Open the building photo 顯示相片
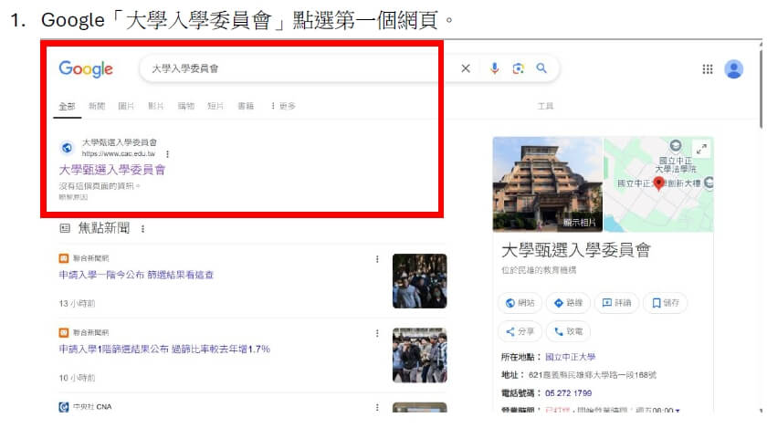 tap(547, 184)
